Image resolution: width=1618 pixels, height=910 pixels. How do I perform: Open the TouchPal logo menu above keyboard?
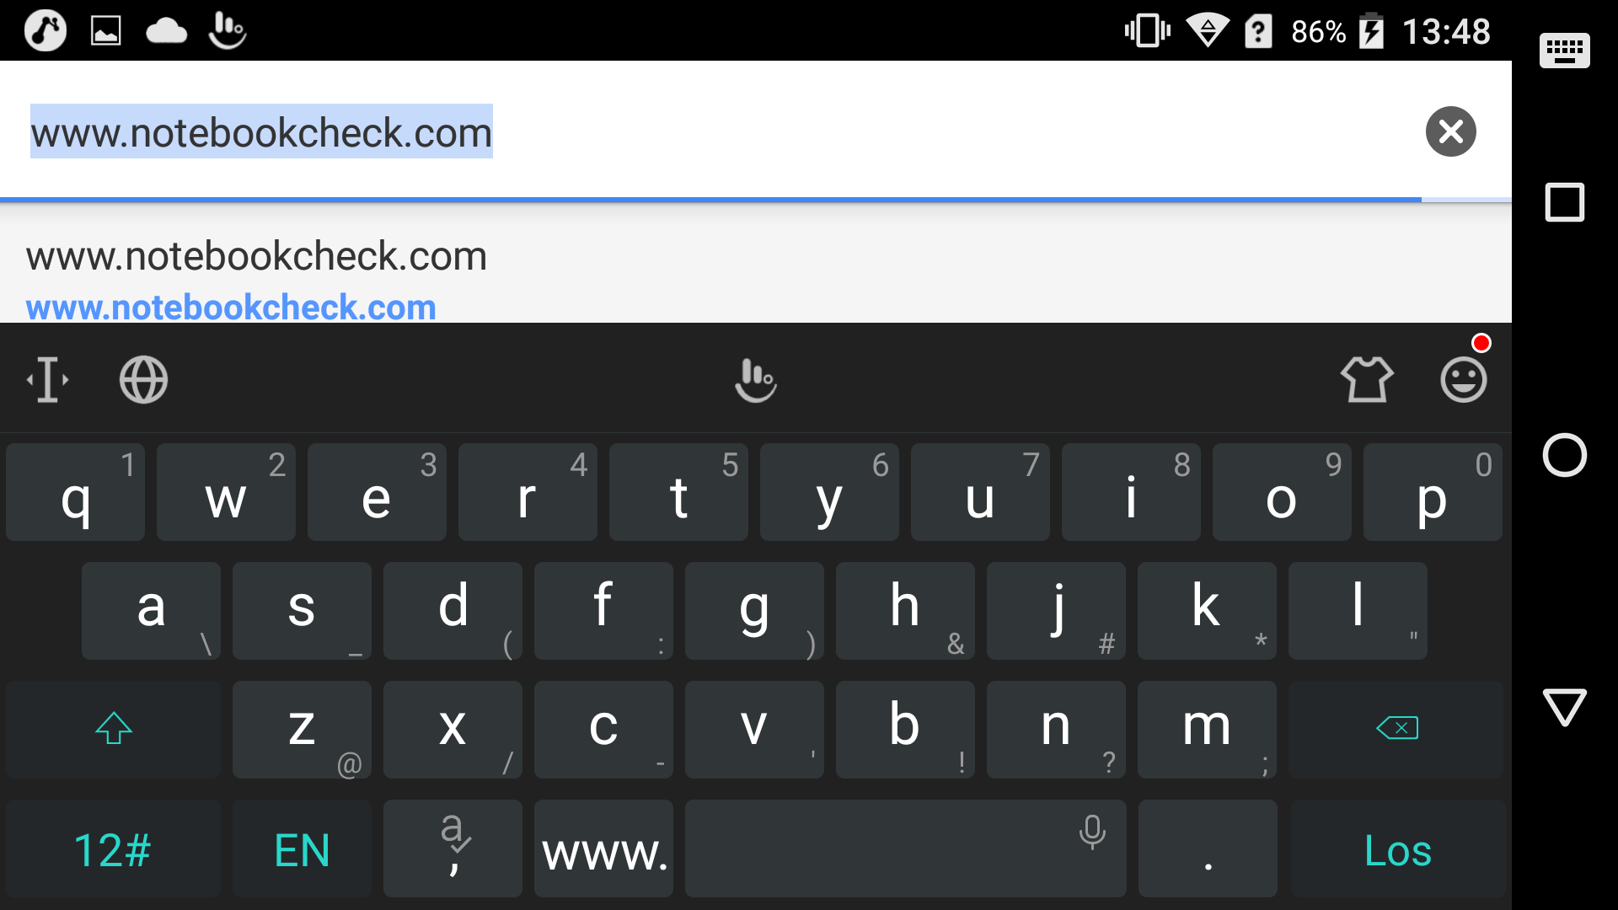(755, 380)
